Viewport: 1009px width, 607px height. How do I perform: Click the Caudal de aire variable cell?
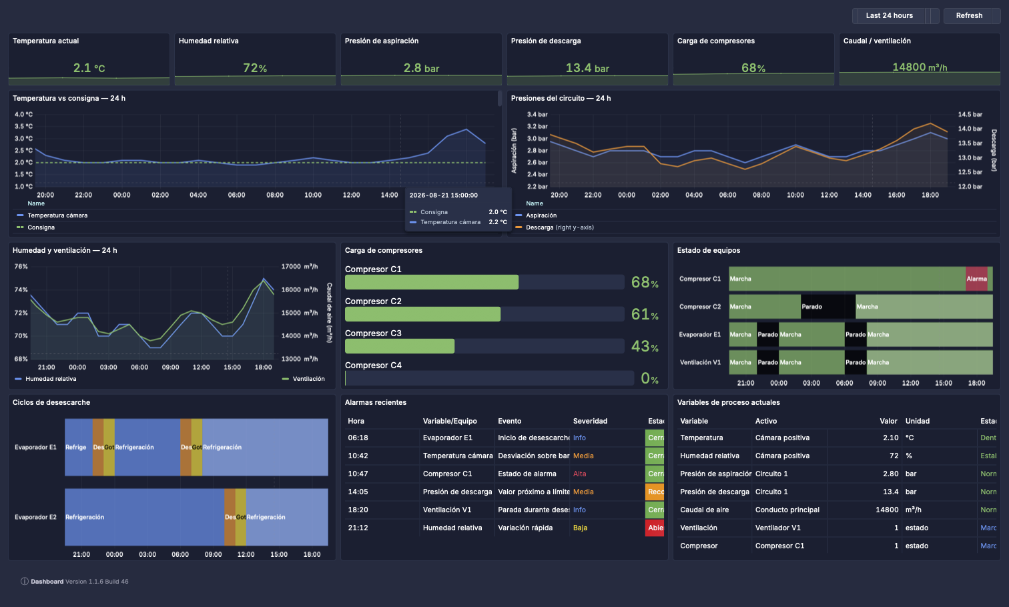(x=705, y=510)
